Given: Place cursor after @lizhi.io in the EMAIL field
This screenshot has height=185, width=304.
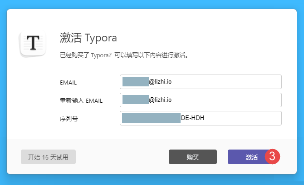Looking at the screenshot, I should pos(174,82).
